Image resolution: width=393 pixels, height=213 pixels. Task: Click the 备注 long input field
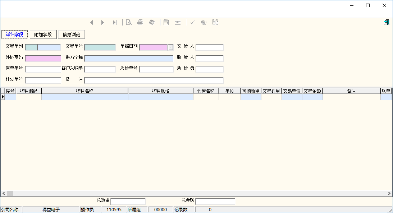(154, 80)
